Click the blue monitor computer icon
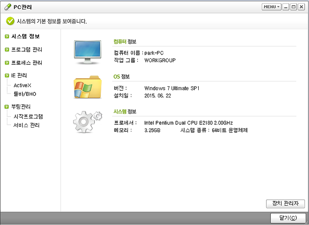The height and width of the screenshot is (225, 309). pos(88,52)
